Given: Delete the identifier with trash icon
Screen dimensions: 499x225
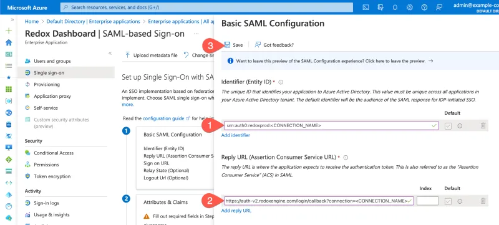Looking at the screenshot, I should point(483,125).
